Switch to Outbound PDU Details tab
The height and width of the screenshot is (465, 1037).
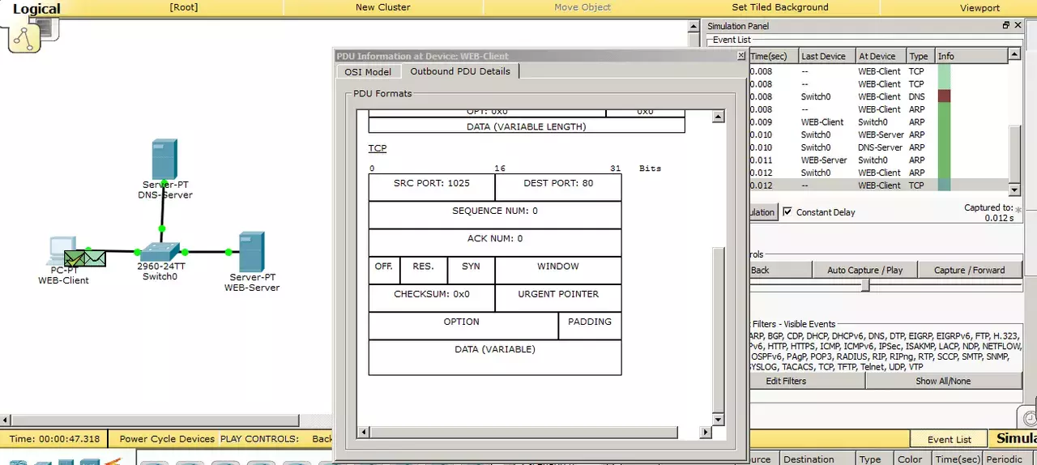[x=460, y=71]
